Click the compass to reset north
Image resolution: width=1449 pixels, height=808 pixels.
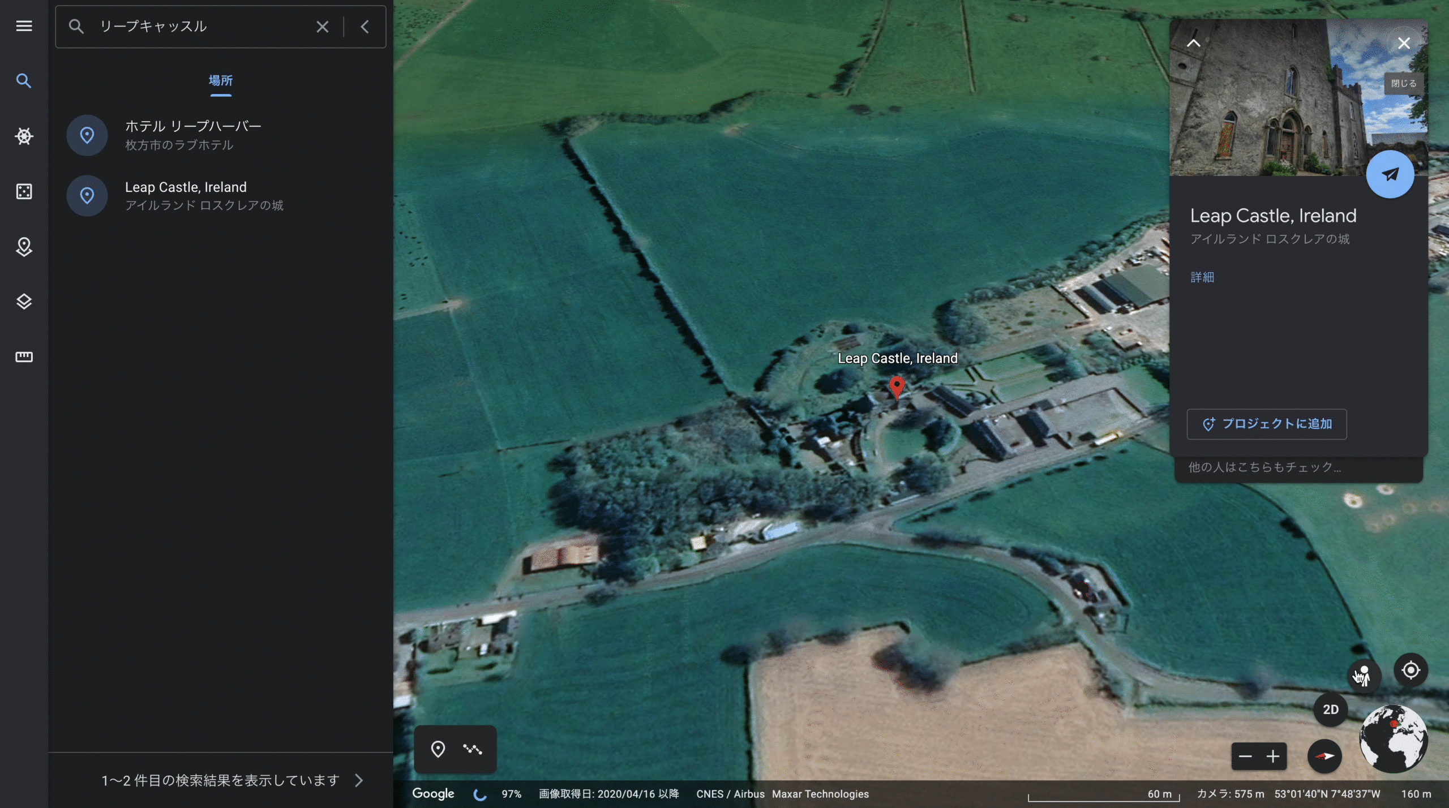[1324, 757]
